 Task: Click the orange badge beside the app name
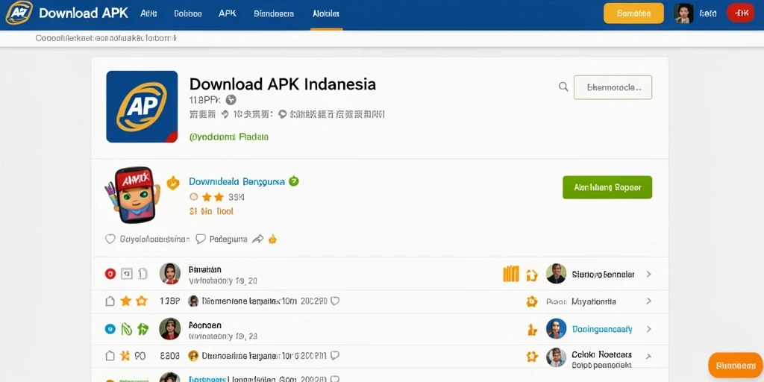173,183
